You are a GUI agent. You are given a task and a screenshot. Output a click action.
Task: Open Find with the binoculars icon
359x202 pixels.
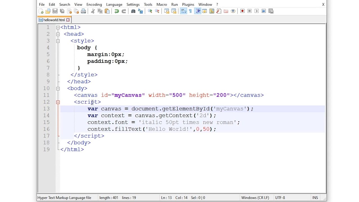[x=133, y=11]
